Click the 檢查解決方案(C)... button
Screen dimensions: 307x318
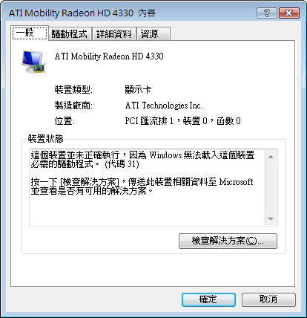point(228,241)
